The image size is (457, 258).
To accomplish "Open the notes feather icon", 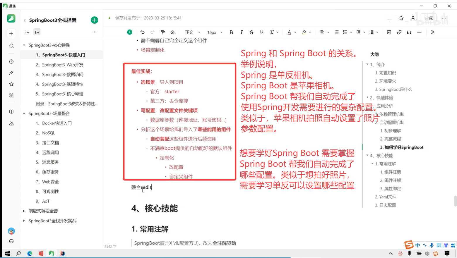I will [x=11, y=73].
